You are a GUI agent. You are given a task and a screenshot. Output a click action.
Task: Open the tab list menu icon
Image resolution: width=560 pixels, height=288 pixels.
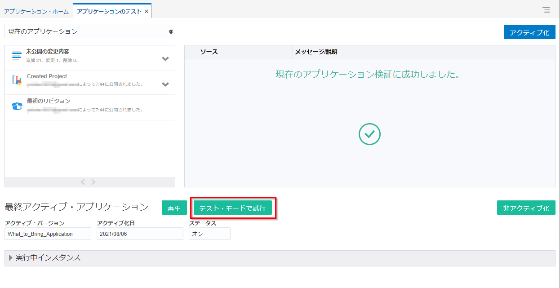546,10
